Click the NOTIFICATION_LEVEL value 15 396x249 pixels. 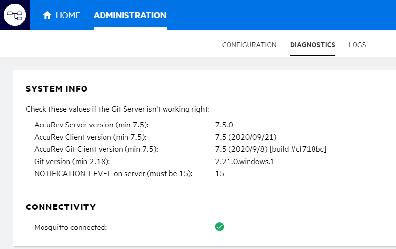(x=220, y=173)
